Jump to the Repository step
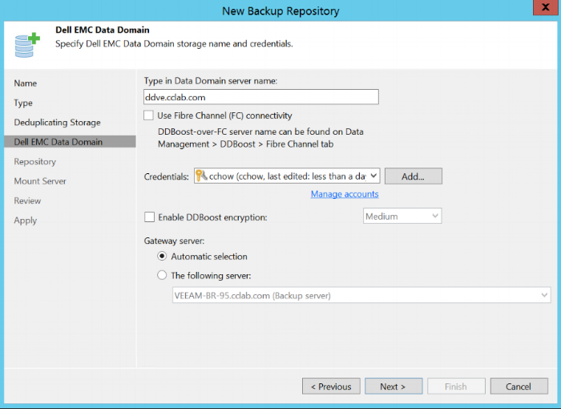 tap(35, 161)
